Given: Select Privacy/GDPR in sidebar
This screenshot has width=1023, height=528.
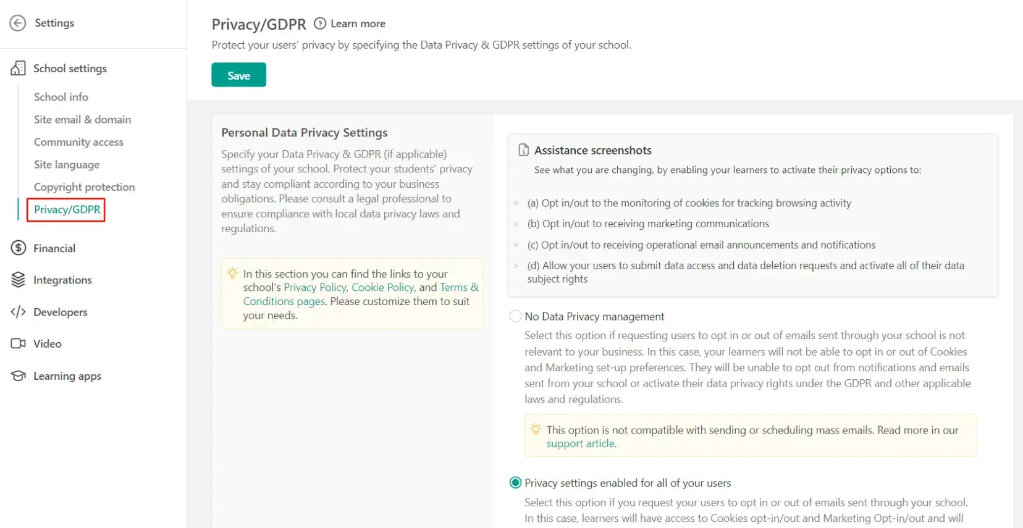Looking at the screenshot, I should click(67, 209).
